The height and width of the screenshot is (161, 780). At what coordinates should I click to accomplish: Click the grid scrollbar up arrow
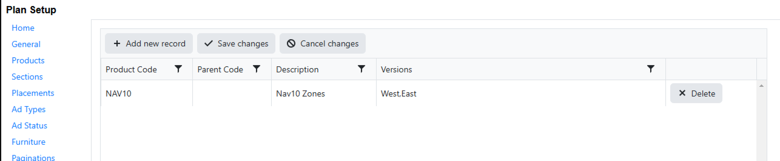click(x=761, y=86)
